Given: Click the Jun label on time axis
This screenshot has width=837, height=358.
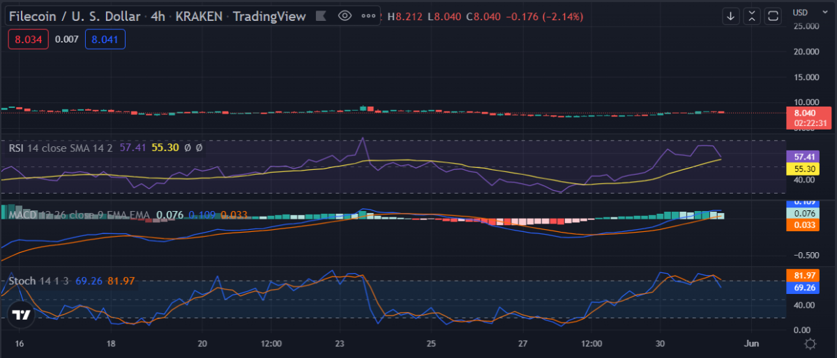Looking at the screenshot, I should (x=753, y=343).
